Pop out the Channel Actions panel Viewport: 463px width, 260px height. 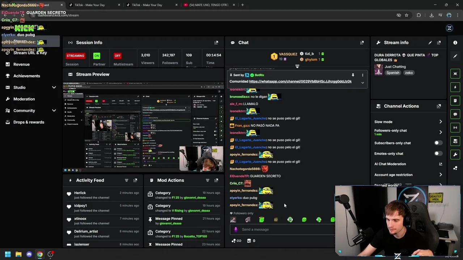click(439, 106)
